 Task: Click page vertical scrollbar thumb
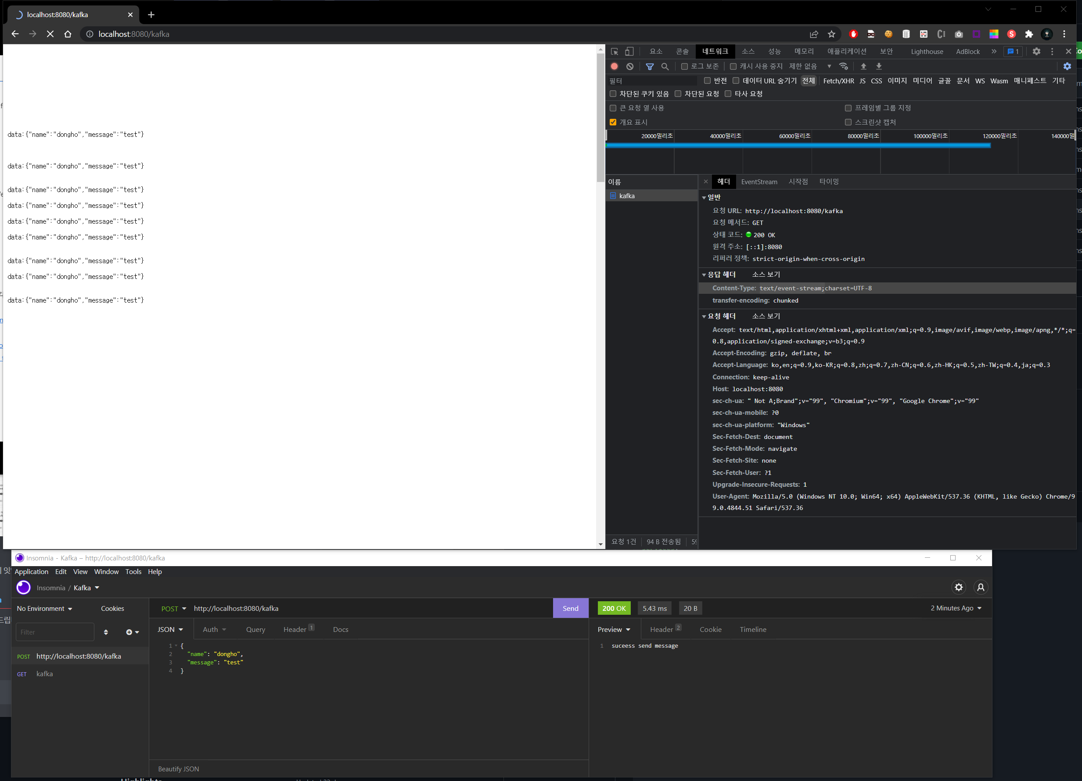click(600, 117)
